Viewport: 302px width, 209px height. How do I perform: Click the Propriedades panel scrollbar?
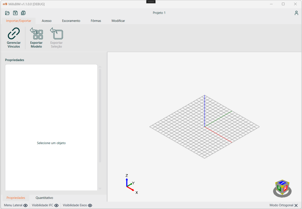[100, 115]
